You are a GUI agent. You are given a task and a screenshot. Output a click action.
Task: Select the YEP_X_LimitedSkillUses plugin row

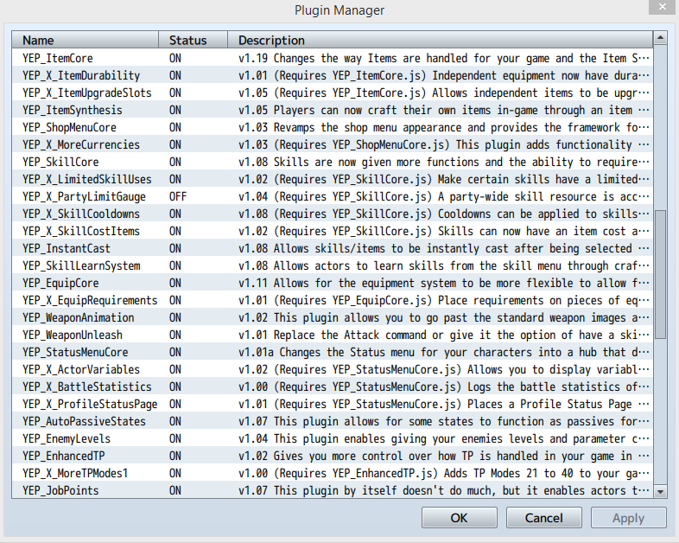[x=332, y=179]
